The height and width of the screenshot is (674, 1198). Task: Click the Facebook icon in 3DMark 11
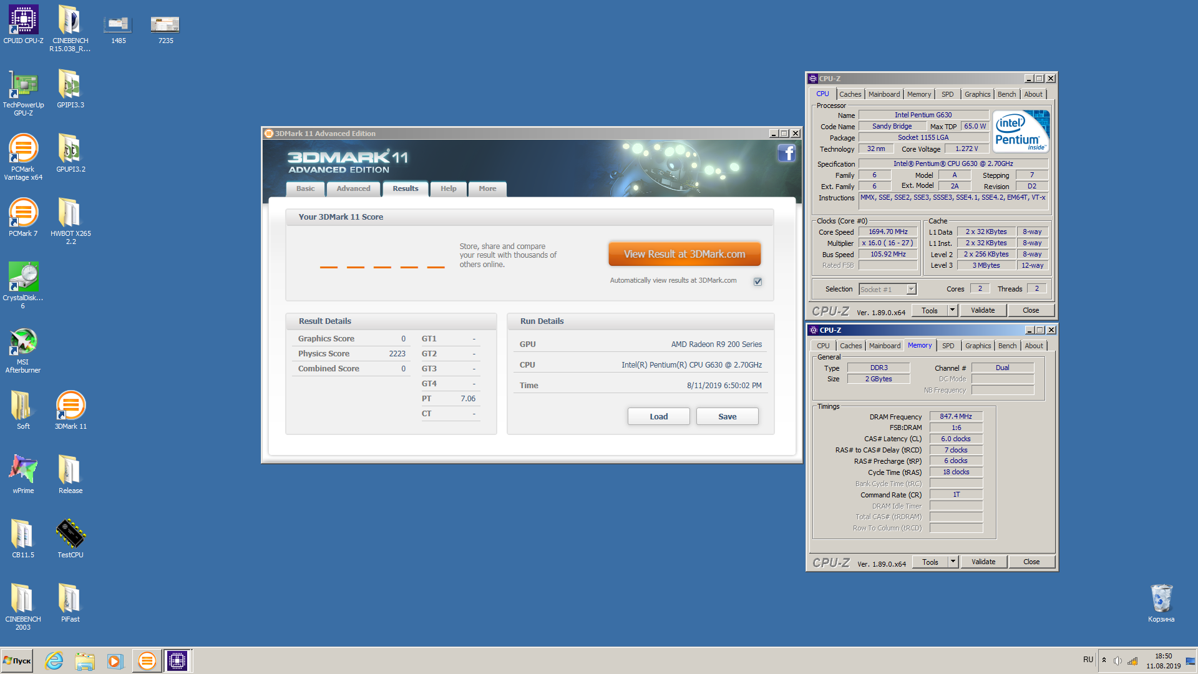coord(786,153)
